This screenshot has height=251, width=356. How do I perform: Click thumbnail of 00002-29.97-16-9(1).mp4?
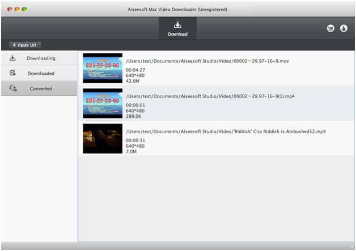[103, 103]
